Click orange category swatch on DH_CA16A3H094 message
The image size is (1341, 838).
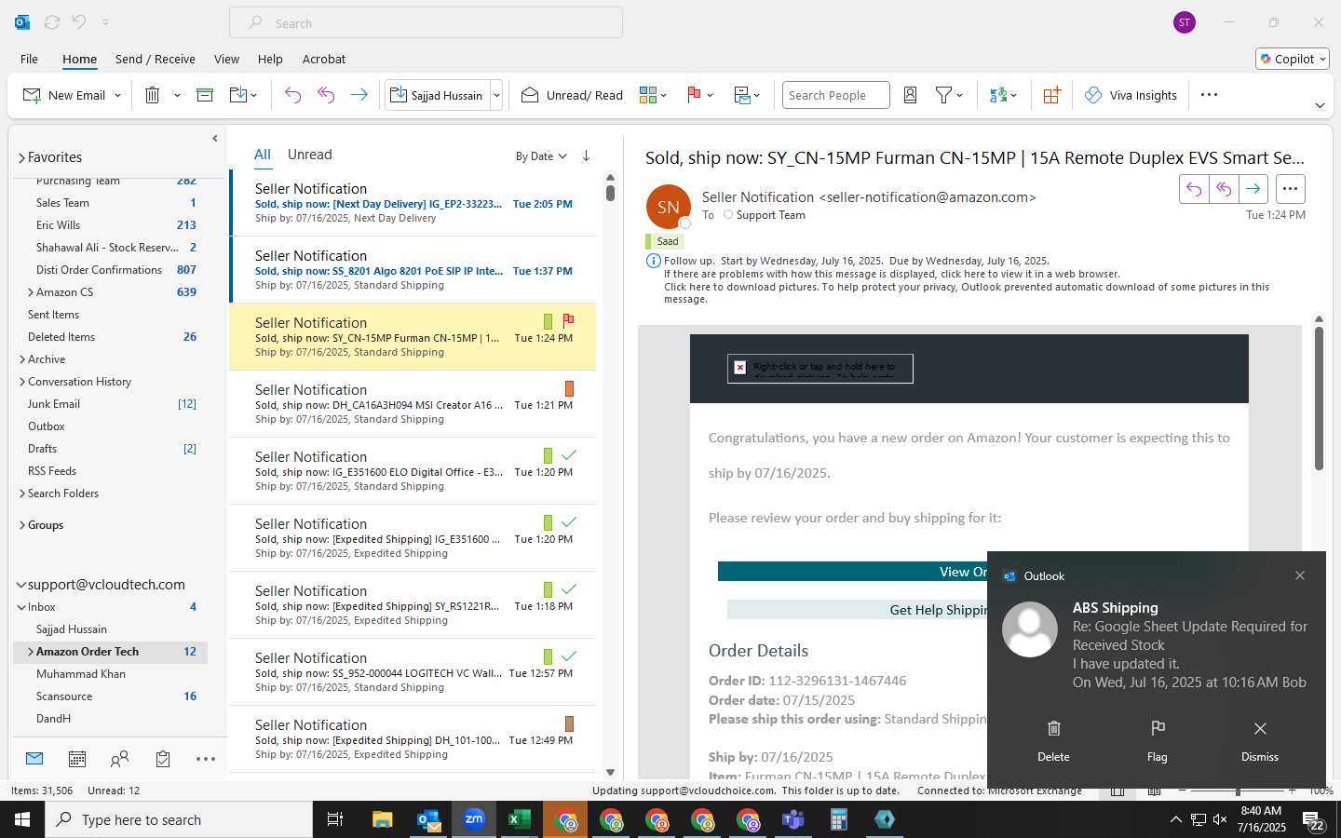tap(569, 388)
